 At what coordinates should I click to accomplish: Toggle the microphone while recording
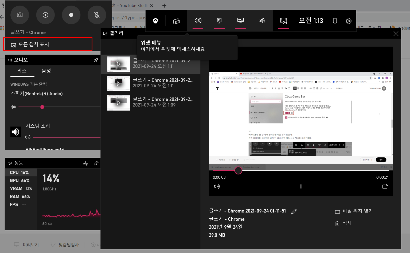(97, 15)
